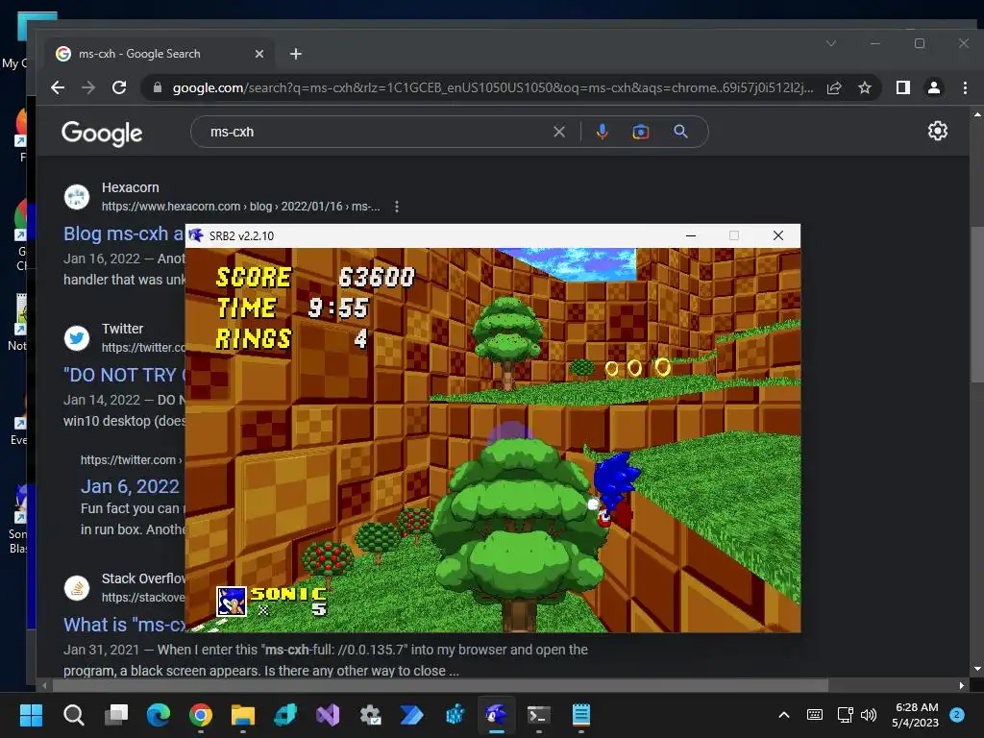
Task: Show hidden tray icons chevron
Action: 784,715
